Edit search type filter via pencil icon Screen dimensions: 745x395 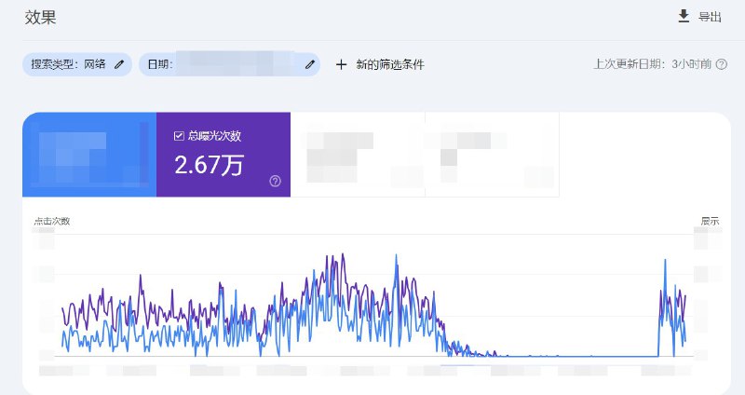click(119, 64)
